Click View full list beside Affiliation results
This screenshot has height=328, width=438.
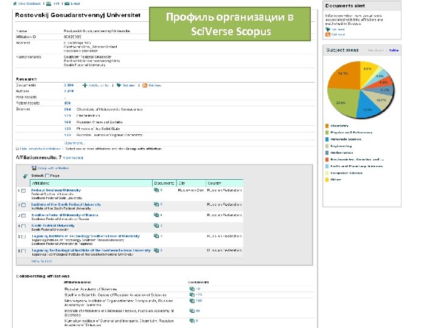click(x=73, y=158)
